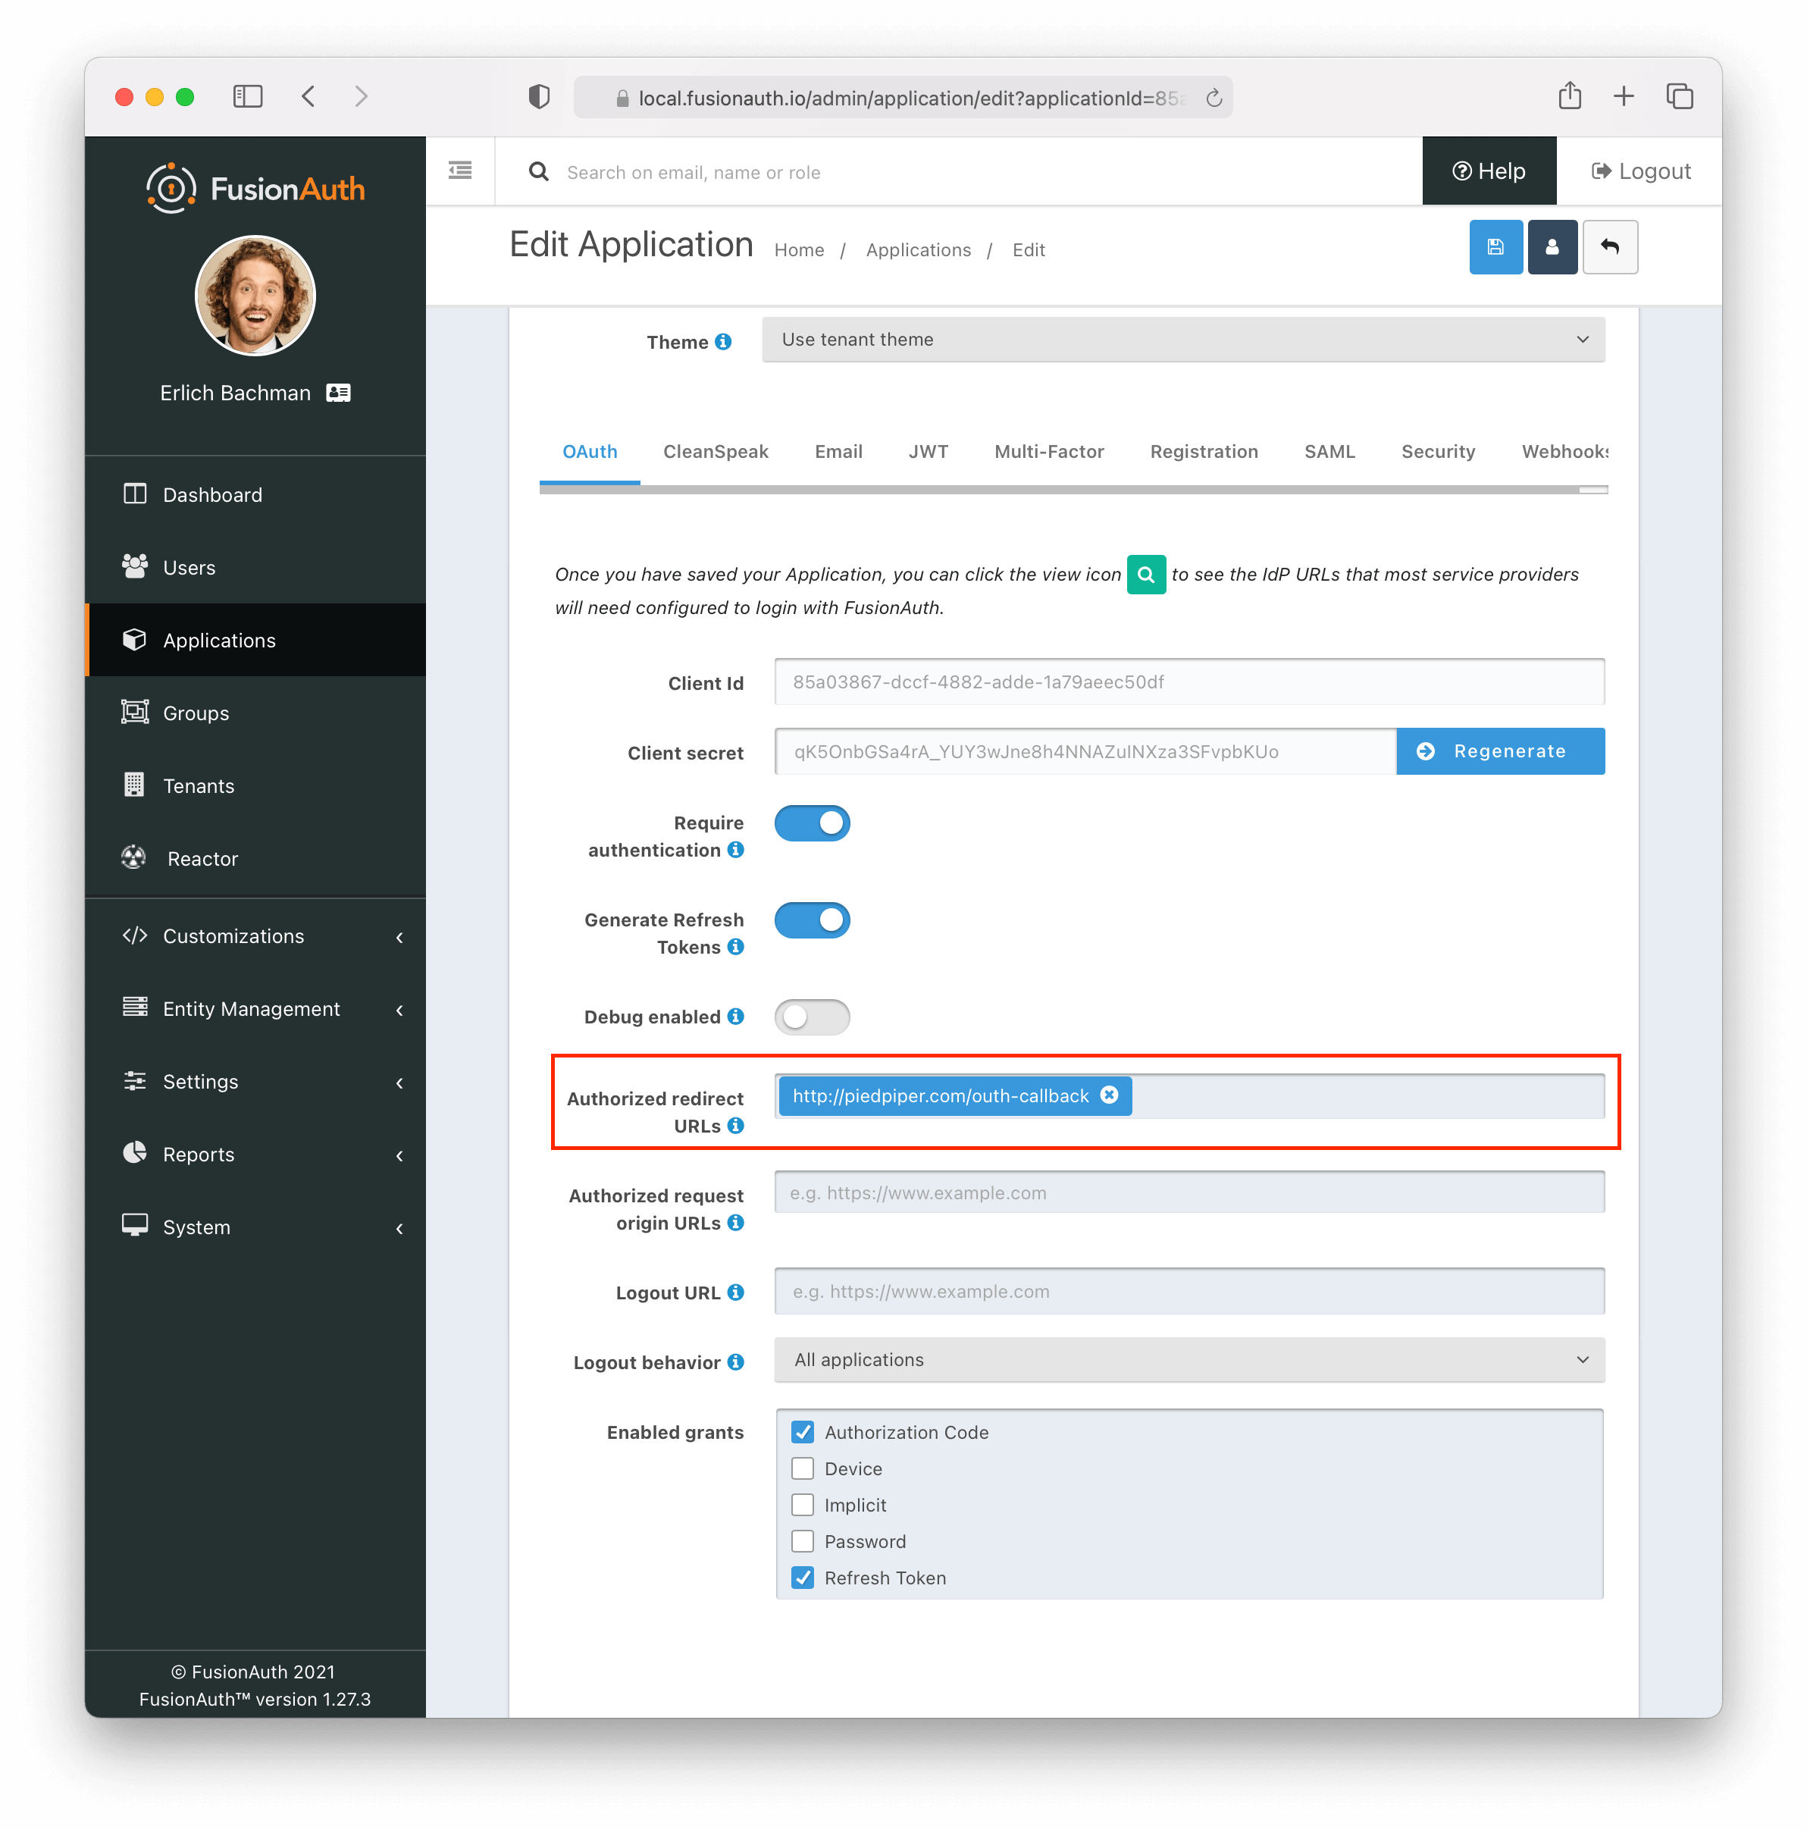This screenshot has width=1807, height=1830.
Task: Open the Groups sidebar item
Action: point(255,713)
